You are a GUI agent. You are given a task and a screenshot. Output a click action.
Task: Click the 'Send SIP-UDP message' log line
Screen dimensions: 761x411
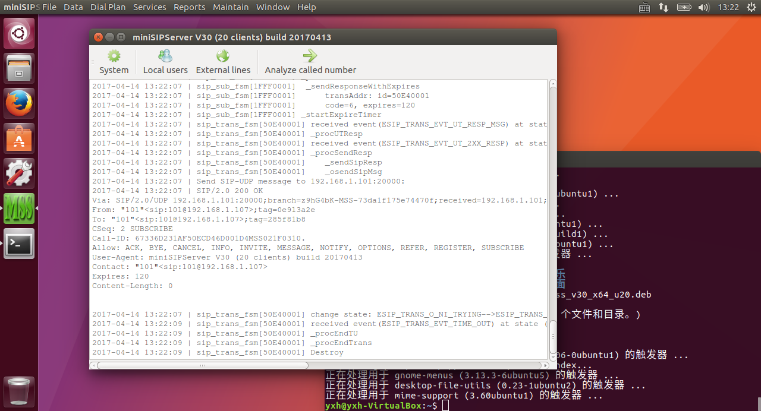tap(249, 181)
